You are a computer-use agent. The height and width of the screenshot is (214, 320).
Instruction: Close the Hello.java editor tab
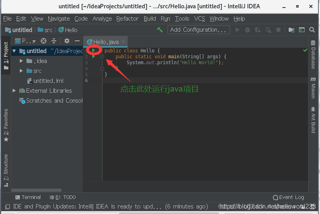pyautogui.click(x=123, y=42)
